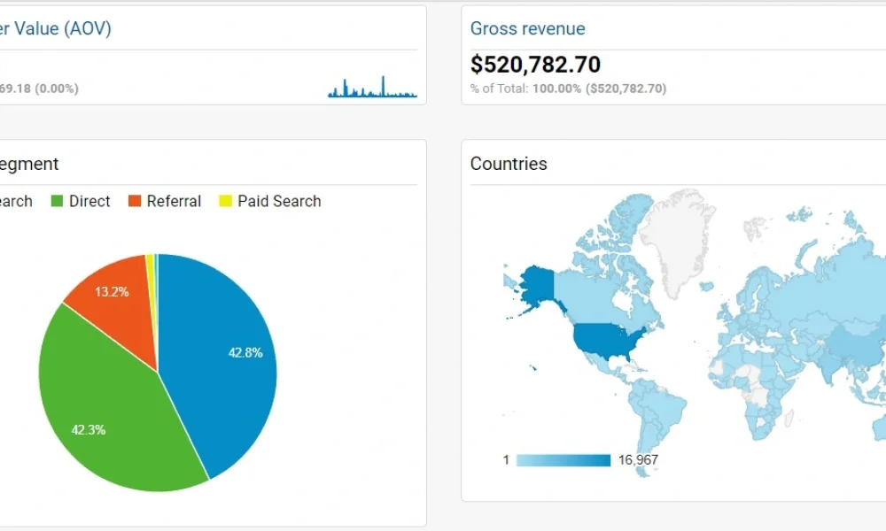Click the orange Referral legend swatch
The width and height of the screenshot is (886, 531).
[135, 202]
